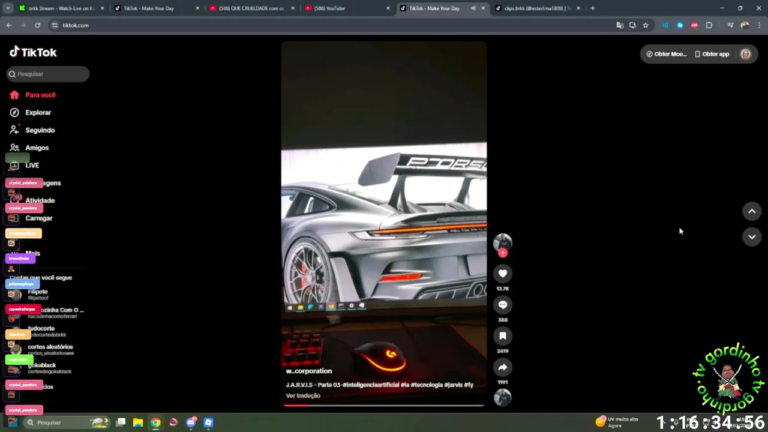The width and height of the screenshot is (768, 432).
Task: Open Discord from taskbar
Action: click(191, 422)
